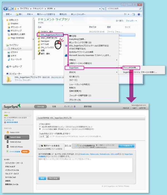167x195 pixels.
Task: Click 電子メールで送信する in toolbar
Action: (46, 14)
